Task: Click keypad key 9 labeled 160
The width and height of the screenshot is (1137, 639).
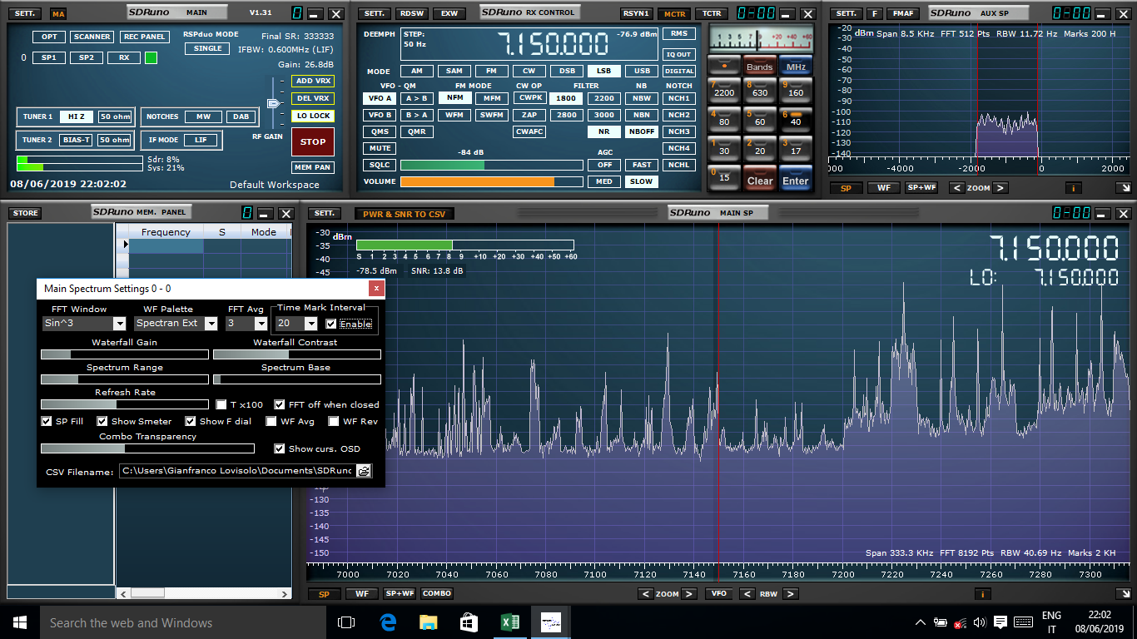Action: (x=795, y=89)
